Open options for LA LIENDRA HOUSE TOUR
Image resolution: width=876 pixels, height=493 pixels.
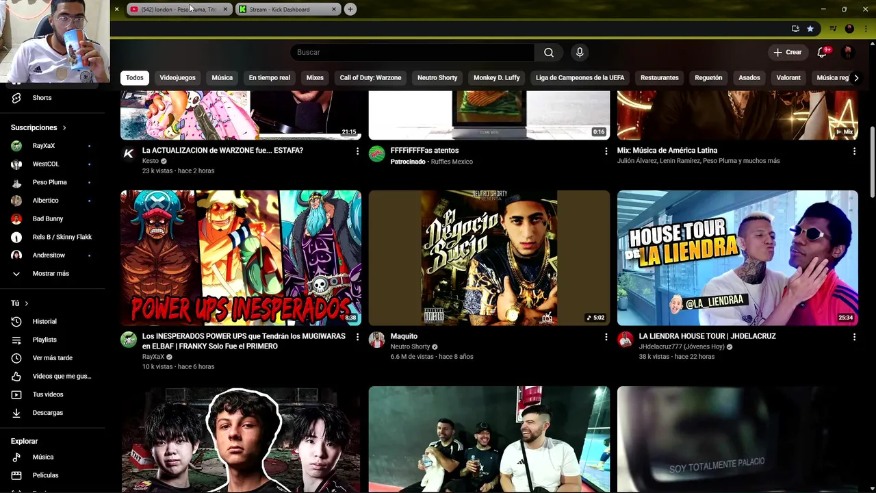[x=854, y=337]
